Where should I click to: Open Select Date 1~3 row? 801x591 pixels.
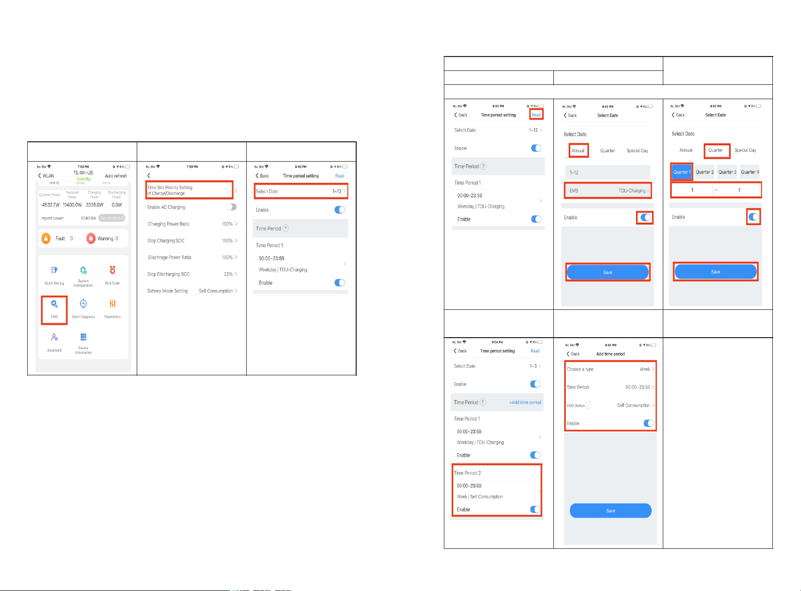(x=497, y=366)
